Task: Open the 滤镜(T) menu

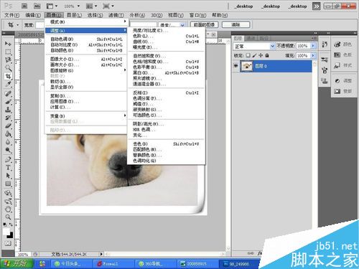Action: (x=116, y=15)
